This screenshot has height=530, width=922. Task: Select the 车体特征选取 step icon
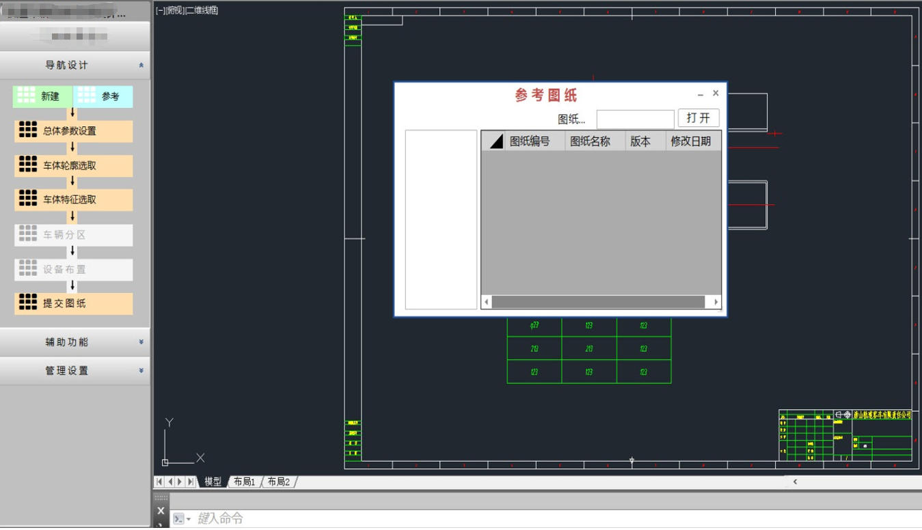[x=27, y=199]
